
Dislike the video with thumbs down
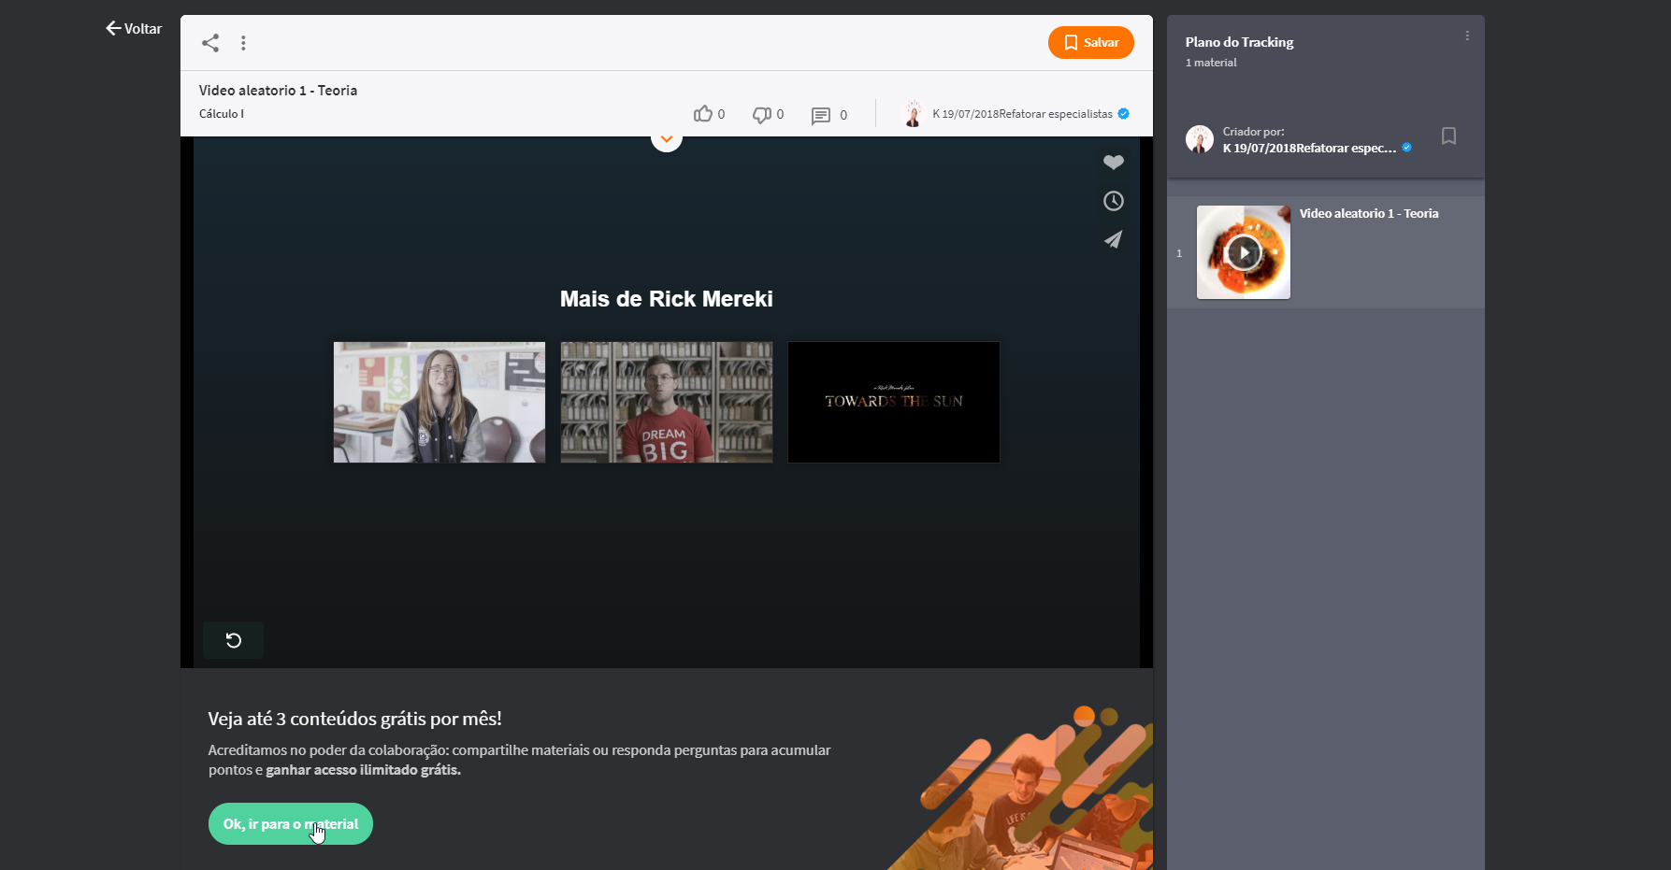[x=762, y=114]
